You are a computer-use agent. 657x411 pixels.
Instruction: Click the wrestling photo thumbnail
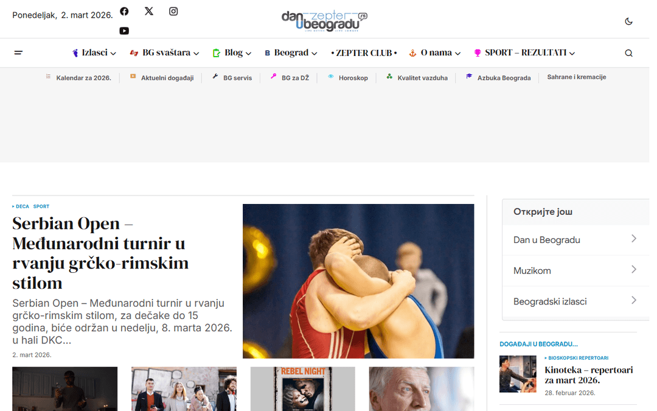(x=358, y=281)
